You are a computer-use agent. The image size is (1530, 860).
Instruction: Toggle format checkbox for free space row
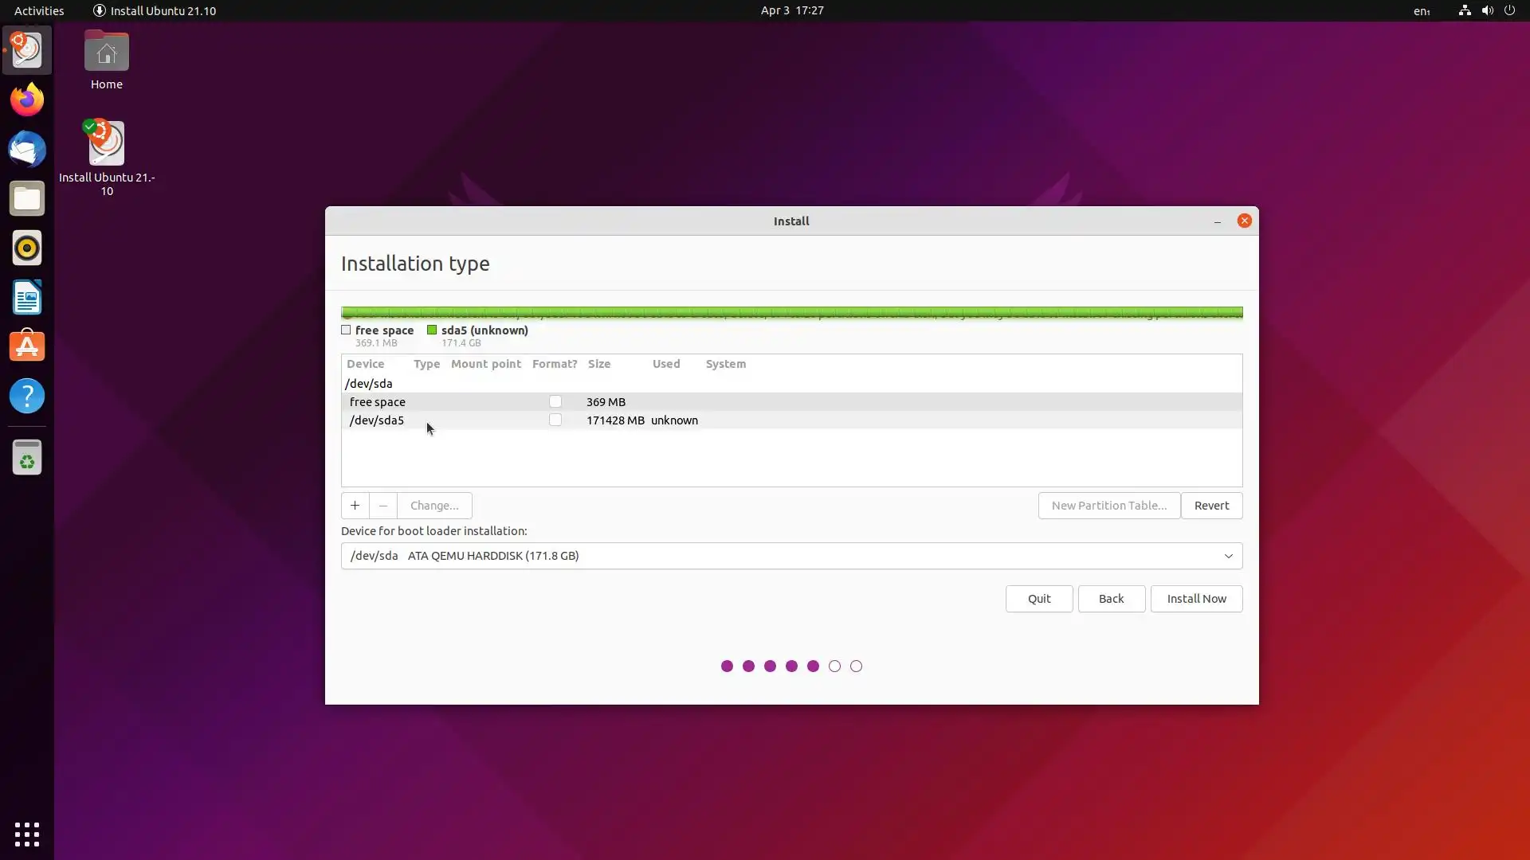click(x=555, y=402)
